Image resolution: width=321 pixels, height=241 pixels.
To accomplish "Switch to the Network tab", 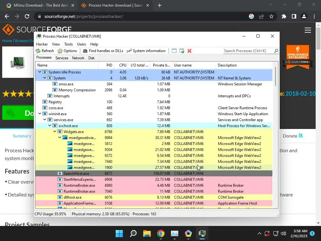I will point(78,58).
